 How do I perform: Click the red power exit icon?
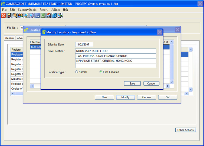point(4,15)
